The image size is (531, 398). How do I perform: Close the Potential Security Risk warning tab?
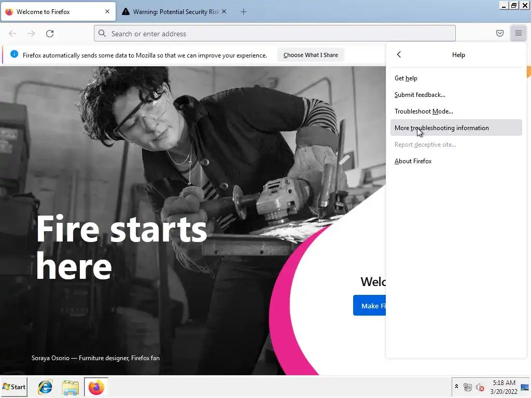pyautogui.click(x=224, y=11)
